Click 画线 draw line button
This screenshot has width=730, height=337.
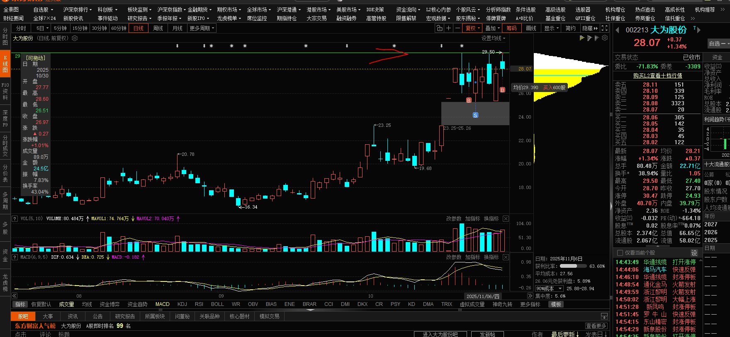531,28
